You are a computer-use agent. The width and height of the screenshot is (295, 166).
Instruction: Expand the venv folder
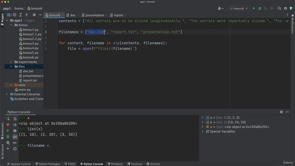[11, 85]
